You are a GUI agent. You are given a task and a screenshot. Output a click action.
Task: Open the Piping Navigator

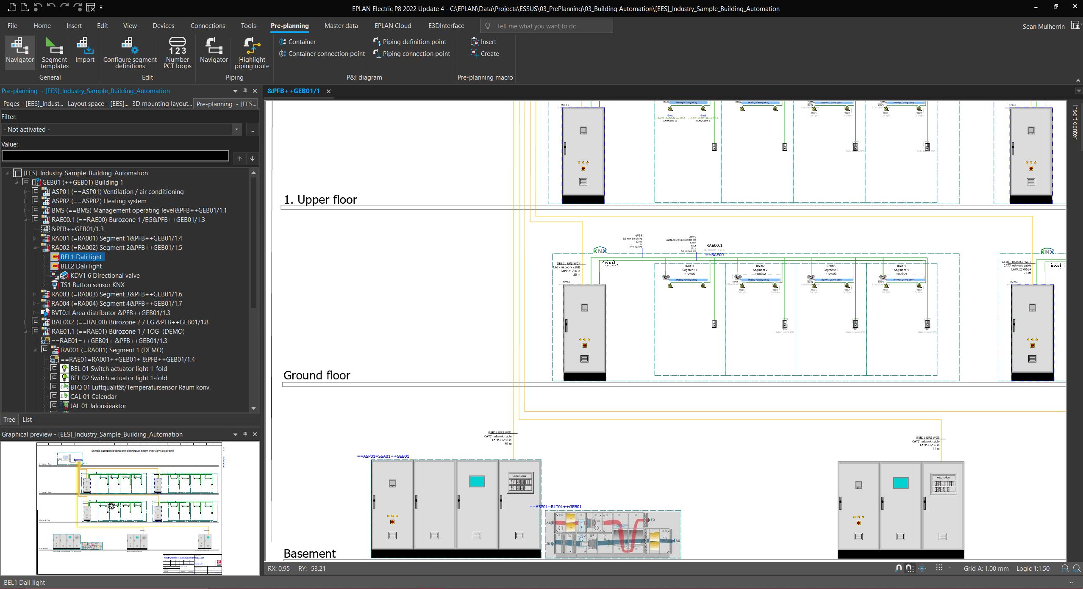214,51
